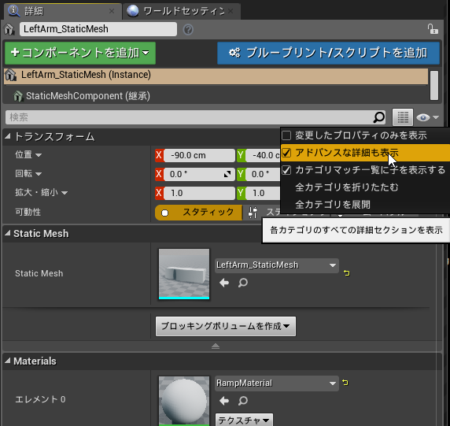Select StaticMeshComponent (継承) in component tree
450x426 pixels.
pos(216,95)
